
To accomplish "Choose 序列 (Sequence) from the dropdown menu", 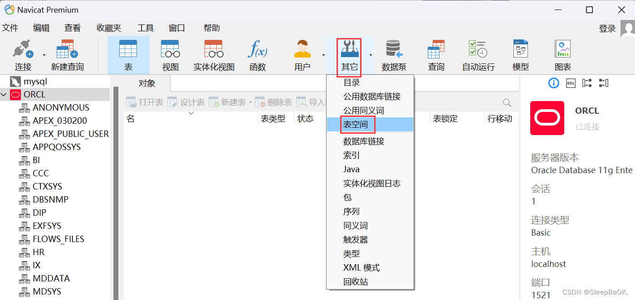I will 370,212.
